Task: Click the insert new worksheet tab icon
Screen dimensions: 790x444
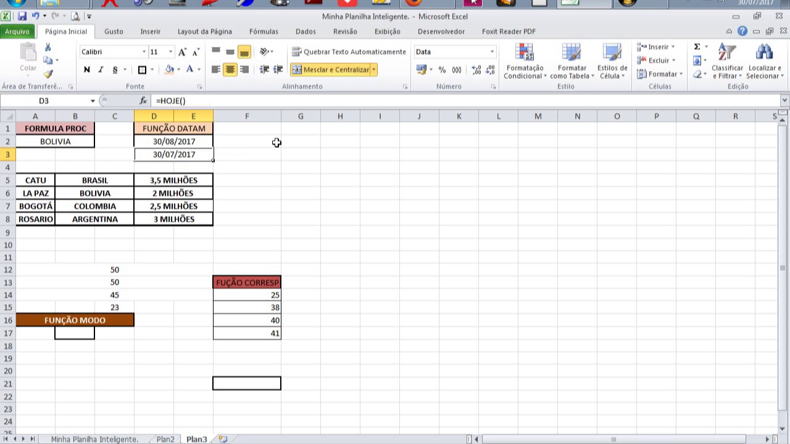Action: click(x=223, y=439)
